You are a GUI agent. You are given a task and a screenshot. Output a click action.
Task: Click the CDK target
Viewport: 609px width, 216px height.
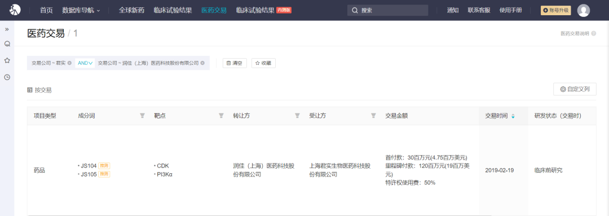click(163, 166)
